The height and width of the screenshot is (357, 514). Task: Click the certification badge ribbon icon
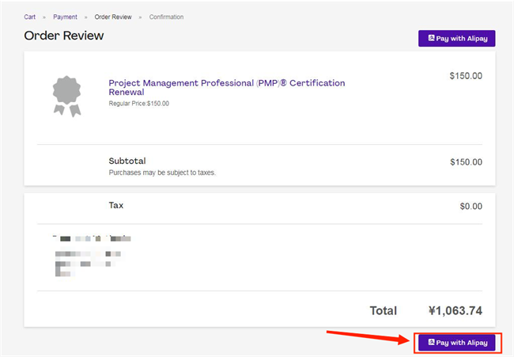point(67,97)
